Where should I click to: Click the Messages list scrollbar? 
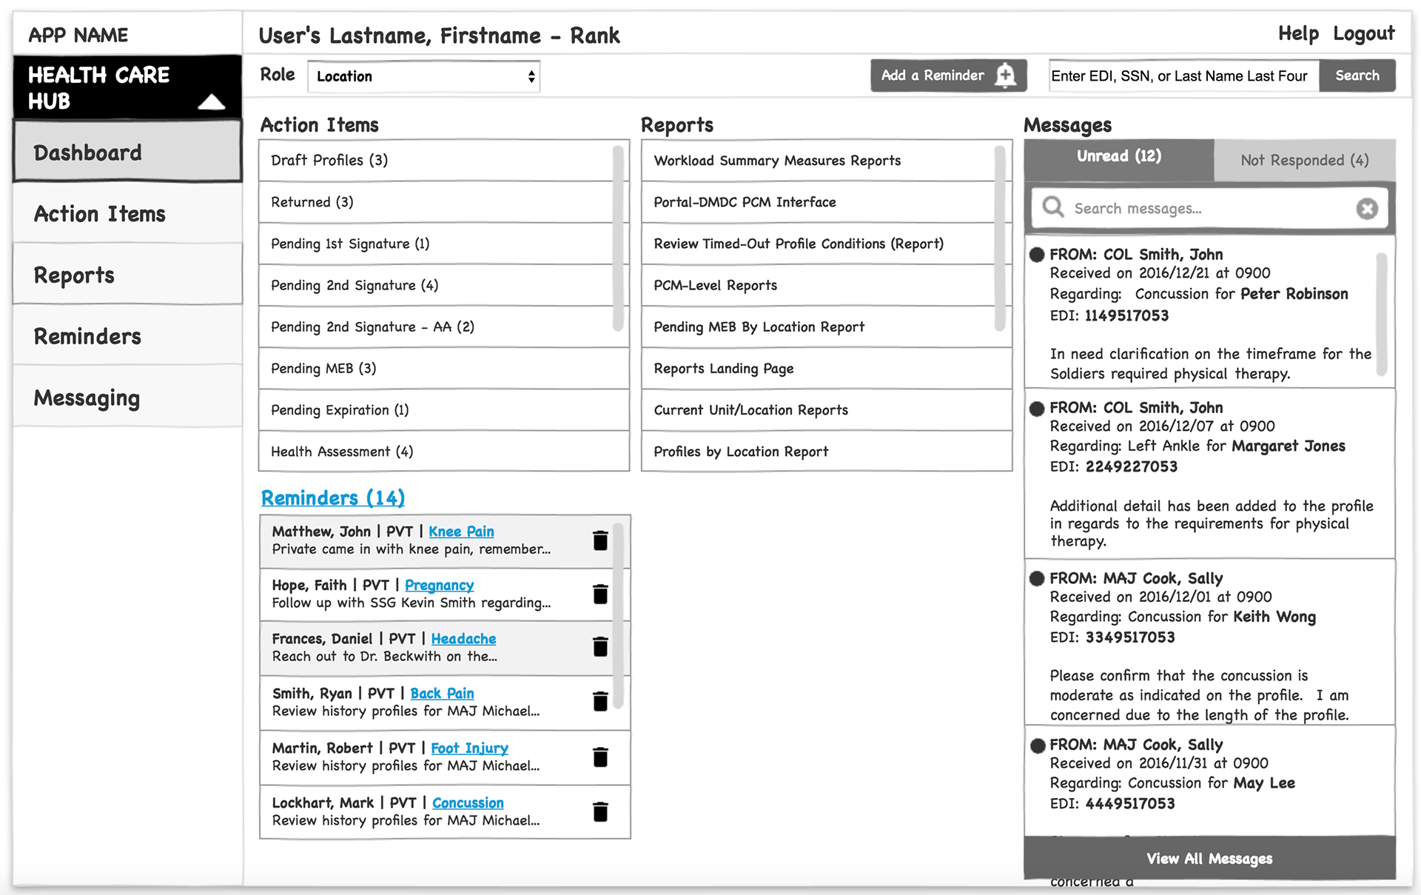1381,315
